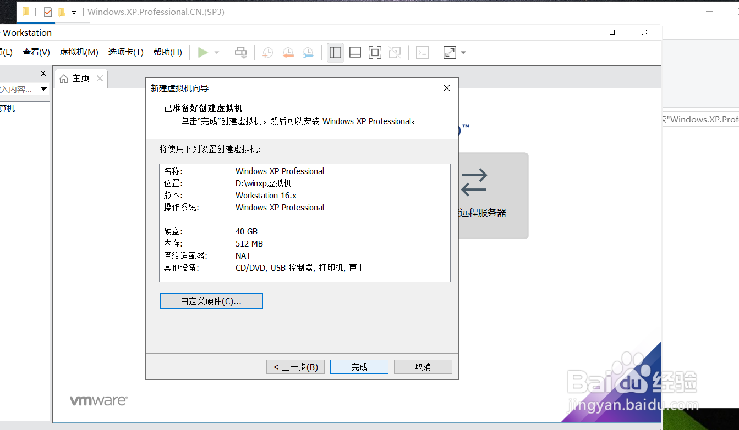Click the stretch guest display icon
Image resolution: width=739 pixels, height=430 pixels.
pyautogui.click(x=450, y=53)
